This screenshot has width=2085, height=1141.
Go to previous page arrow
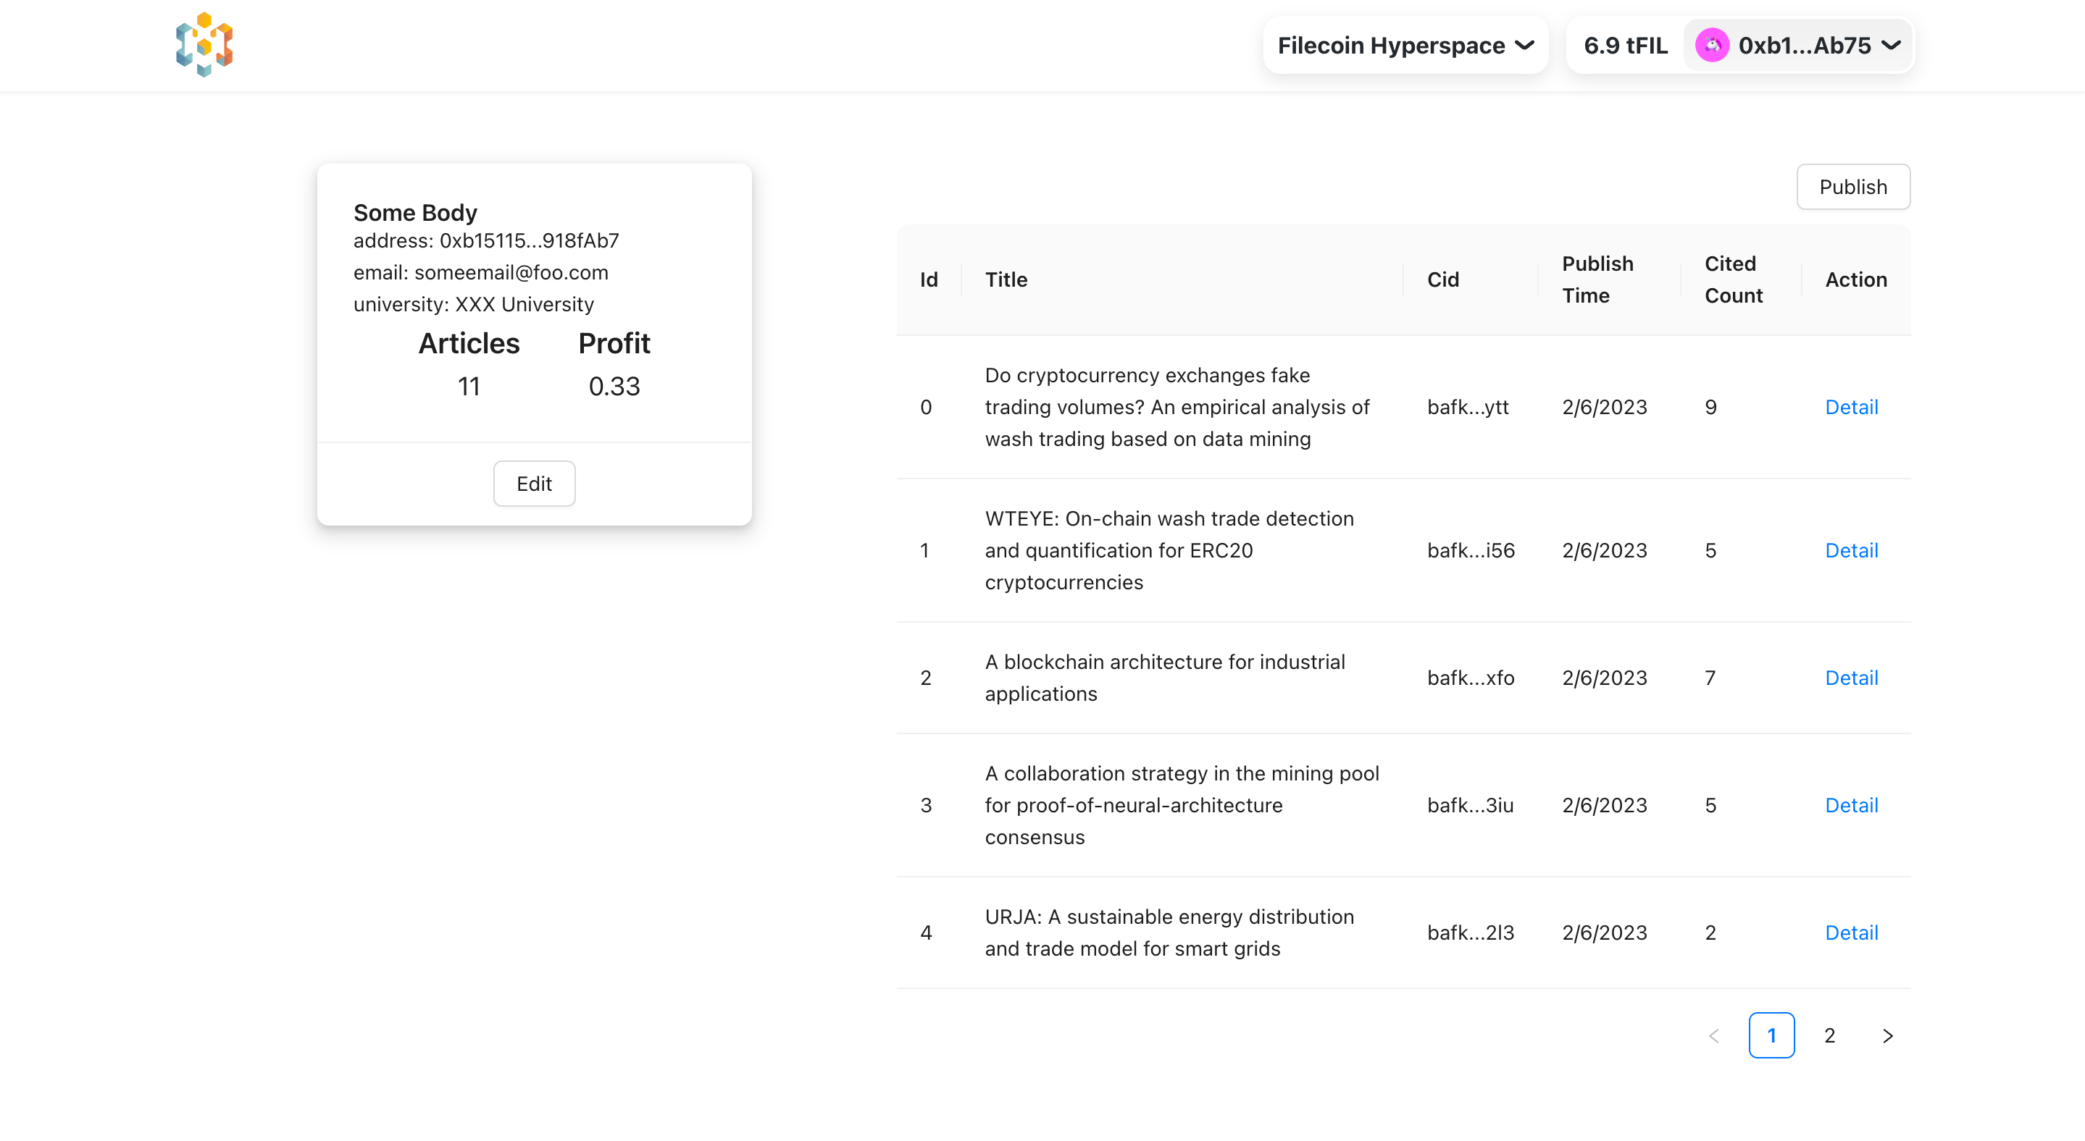click(x=1713, y=1035)
